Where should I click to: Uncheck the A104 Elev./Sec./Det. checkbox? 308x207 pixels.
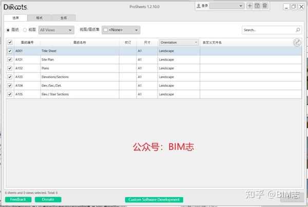click(x=10, y=85)
